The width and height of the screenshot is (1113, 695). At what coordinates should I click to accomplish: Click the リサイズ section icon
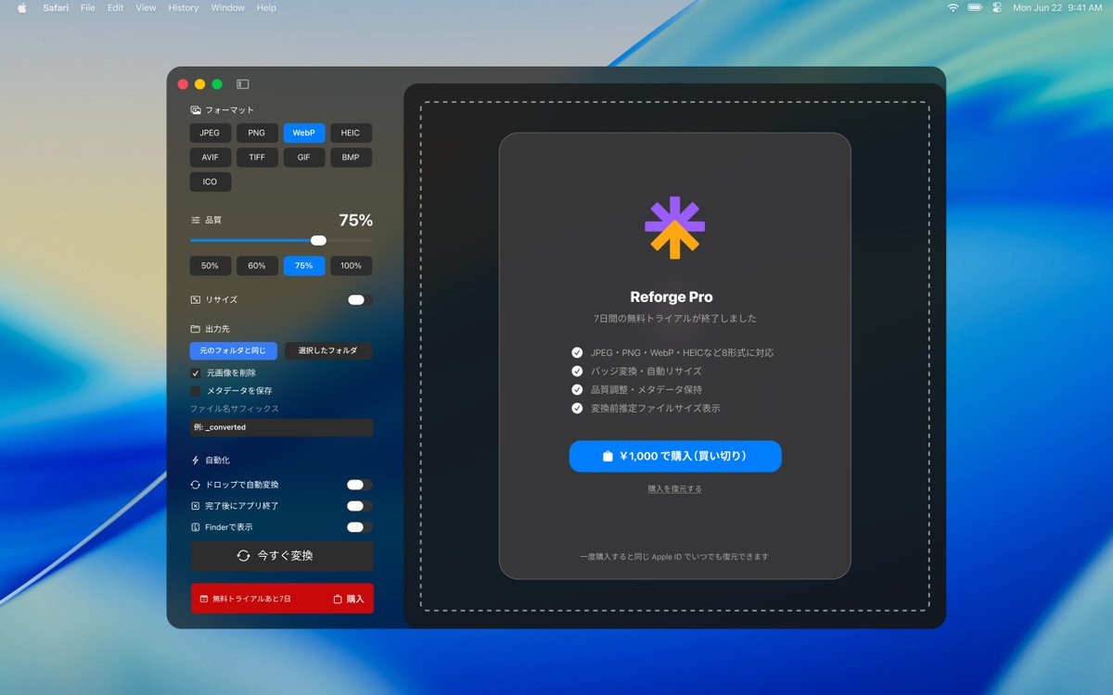(196, 299)
